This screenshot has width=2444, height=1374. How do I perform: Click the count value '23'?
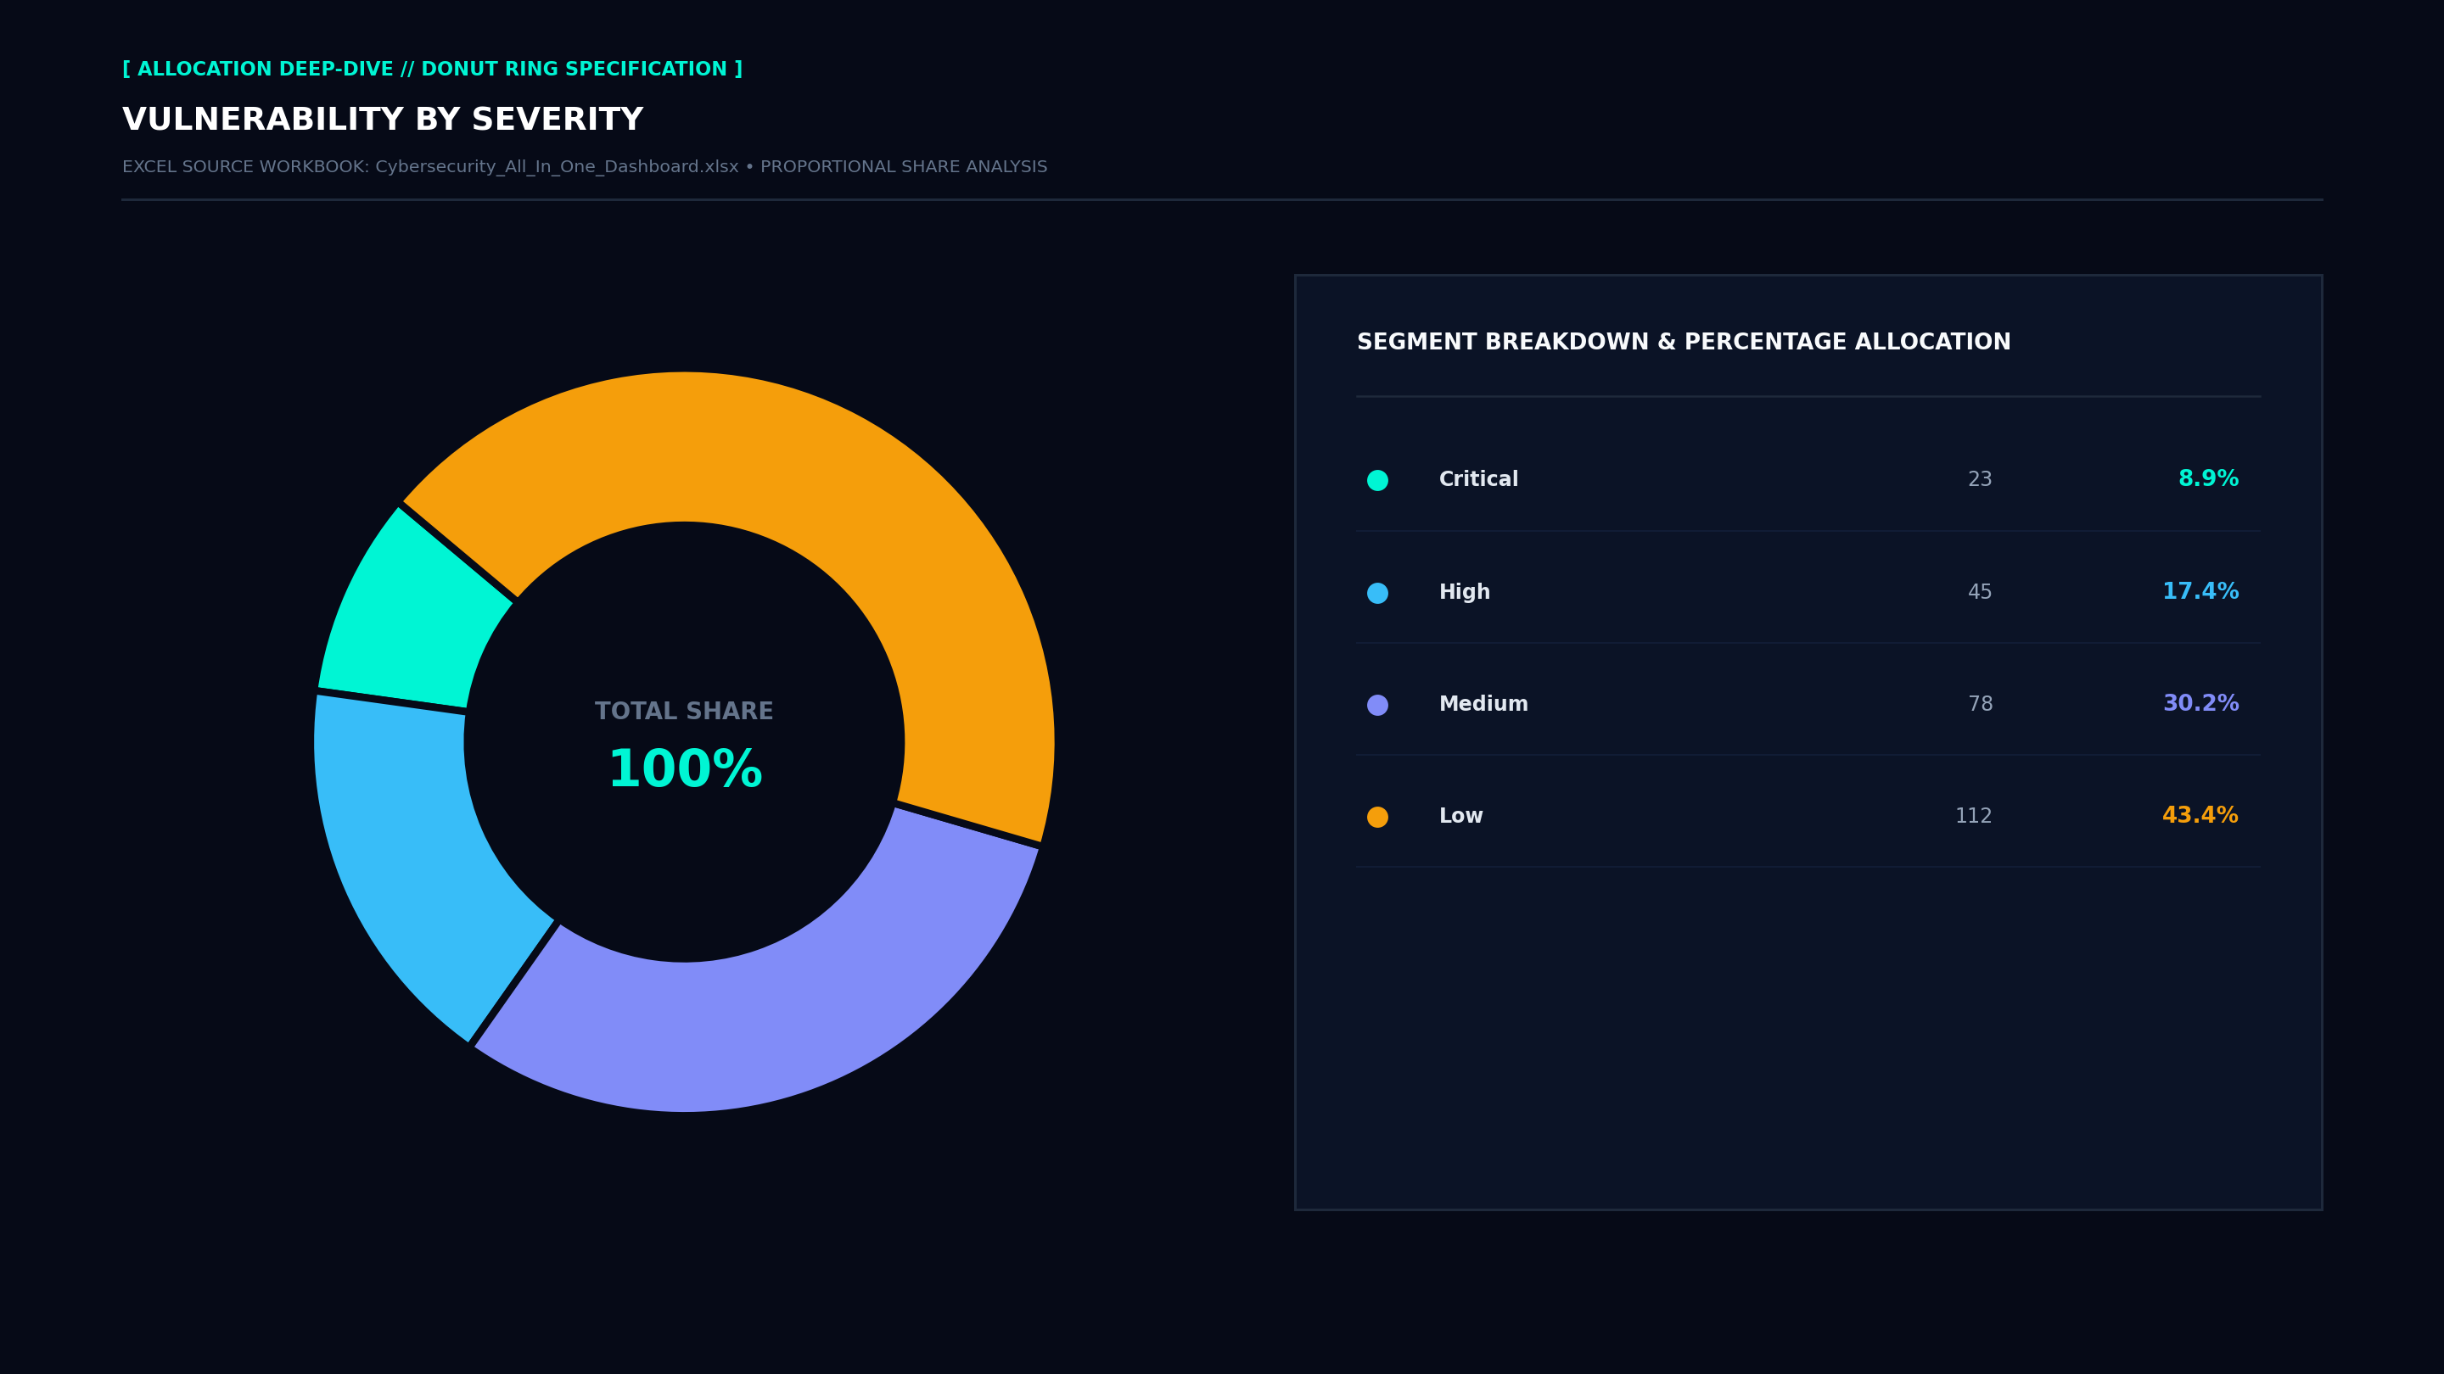(1980, 480)
